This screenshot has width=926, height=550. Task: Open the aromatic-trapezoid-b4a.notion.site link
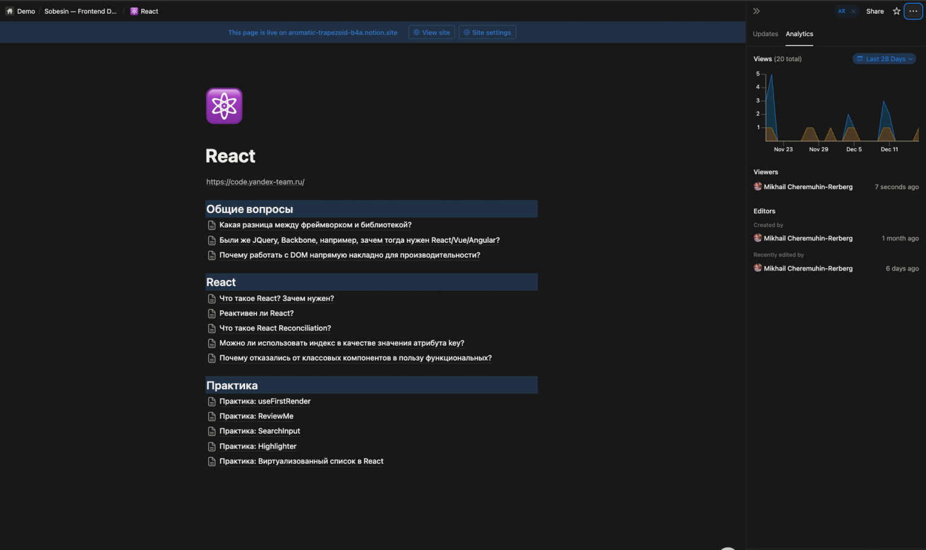[x=343, y=33]
